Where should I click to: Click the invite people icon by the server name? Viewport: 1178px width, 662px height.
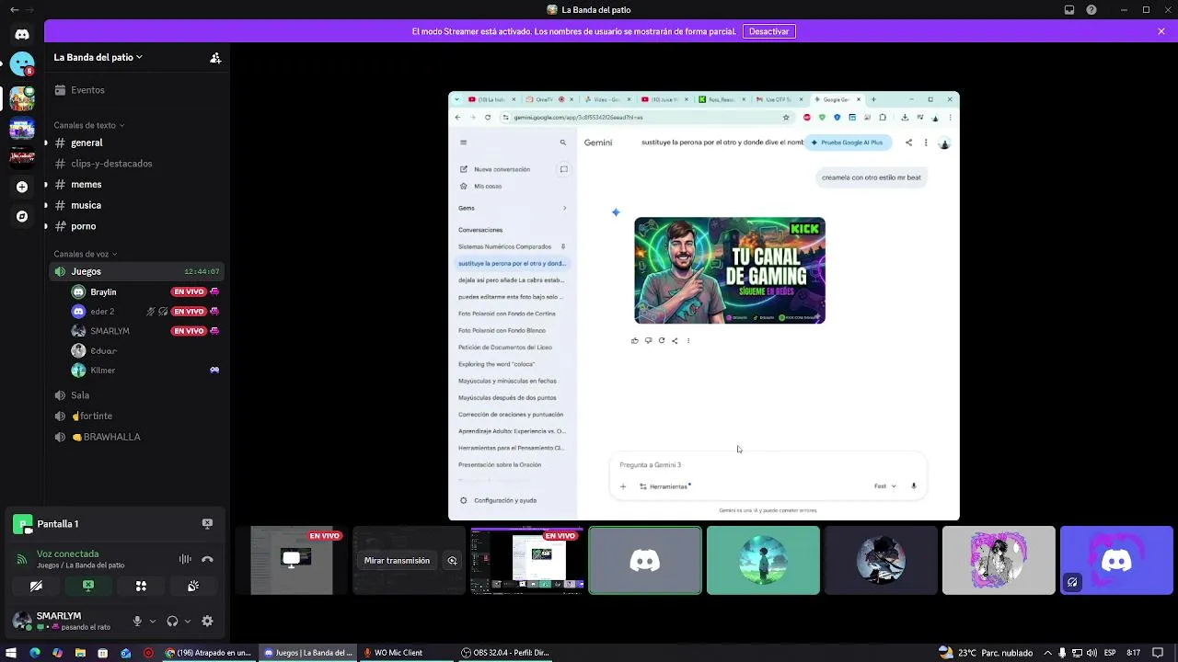(215, 57)
